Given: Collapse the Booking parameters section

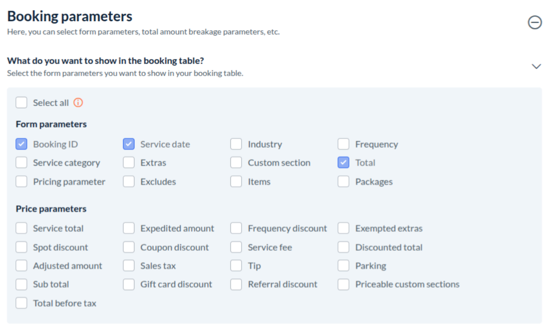Looking at the screenshot, I should [535, 22].
